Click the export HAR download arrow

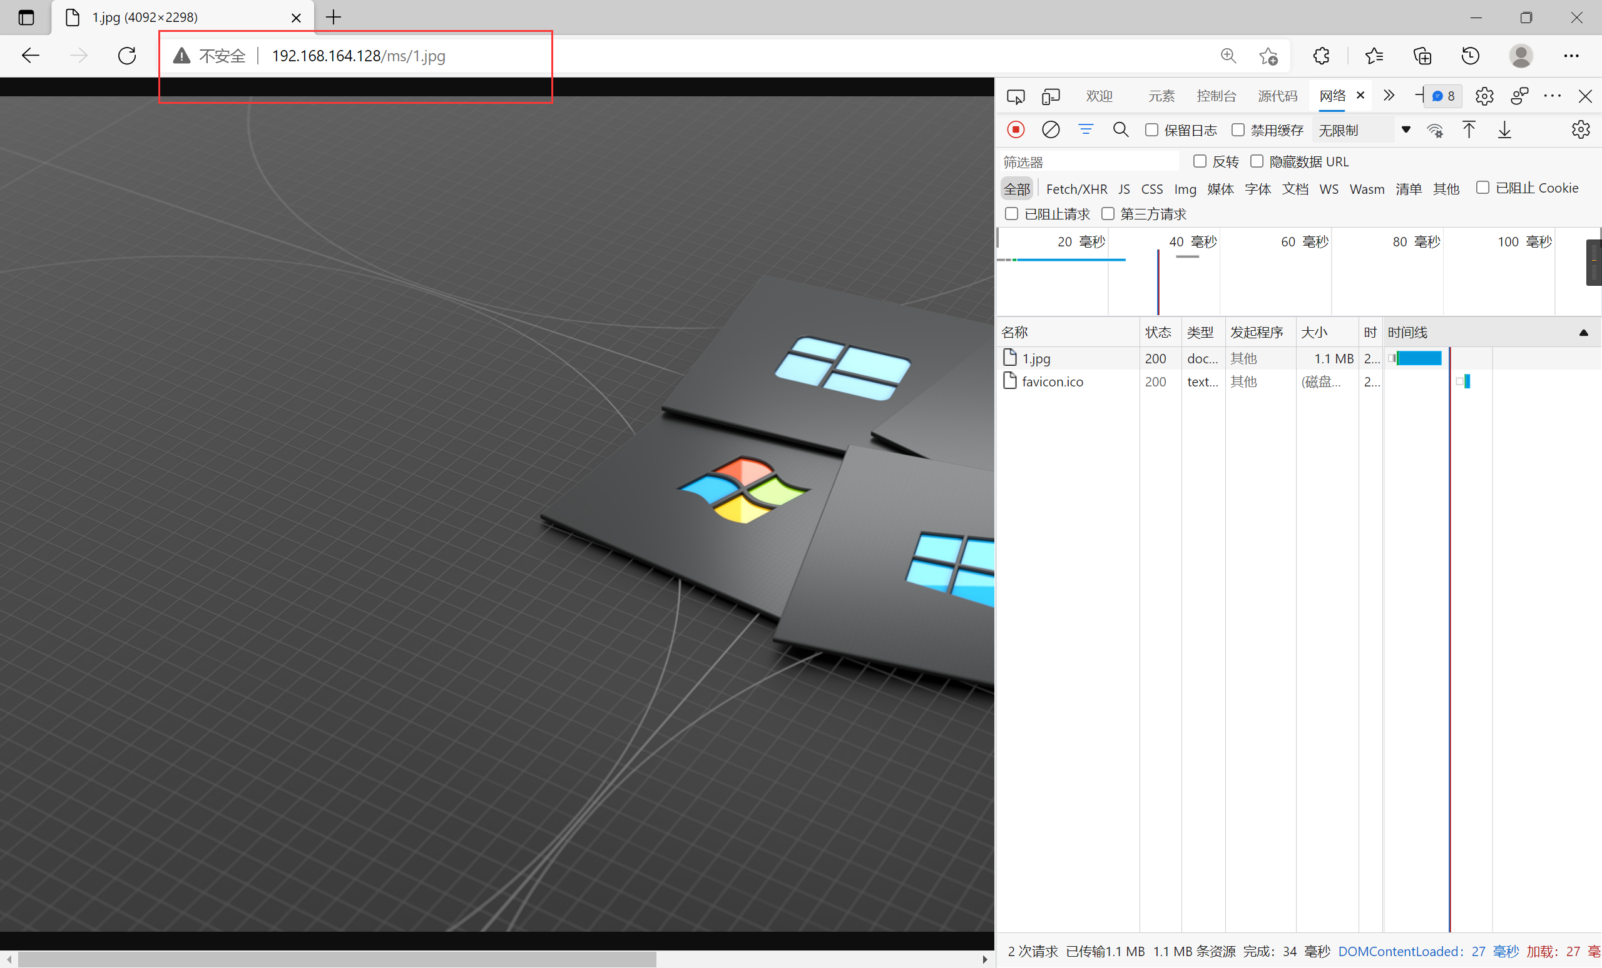tap(1504, 130)
